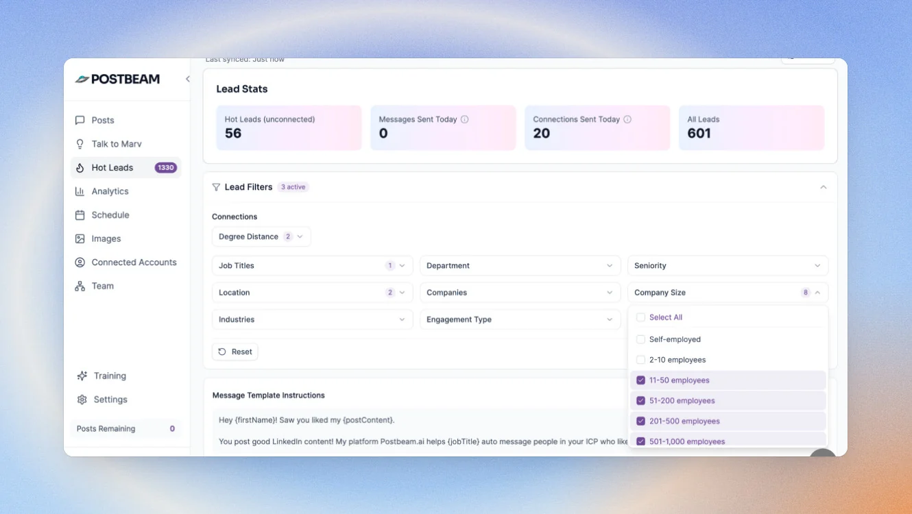Open the Companies dropdown

[x=520, y=293]
